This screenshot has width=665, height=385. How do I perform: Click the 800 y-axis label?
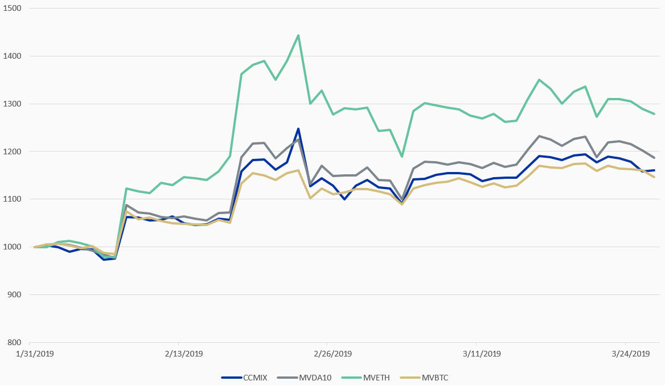pyautogui.click(x=13, y=342)
